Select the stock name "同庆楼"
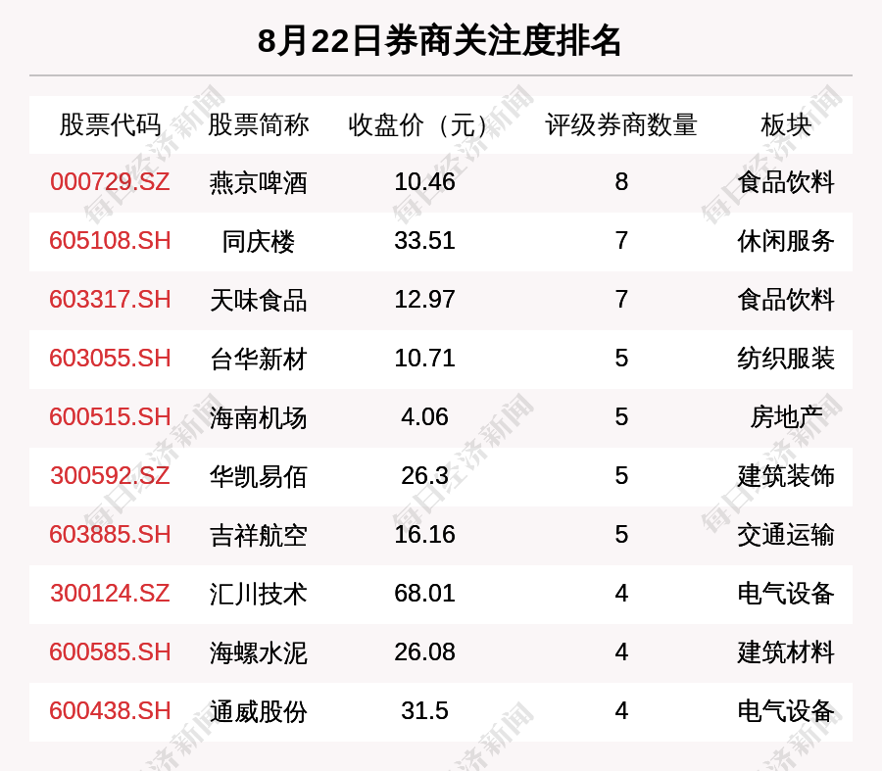Image resolution: width=882 pixels, height=771 pixels. click(x=258, y=241)
